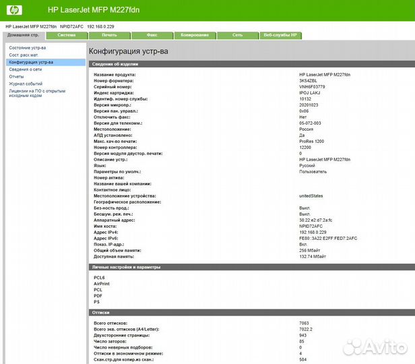Click the PS entry

(x=96, y=302)
